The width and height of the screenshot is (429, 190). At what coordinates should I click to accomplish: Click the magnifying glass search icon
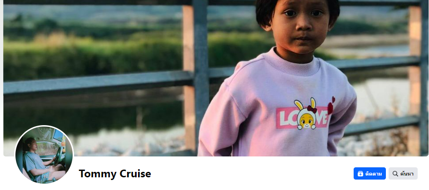coord(395,174)
